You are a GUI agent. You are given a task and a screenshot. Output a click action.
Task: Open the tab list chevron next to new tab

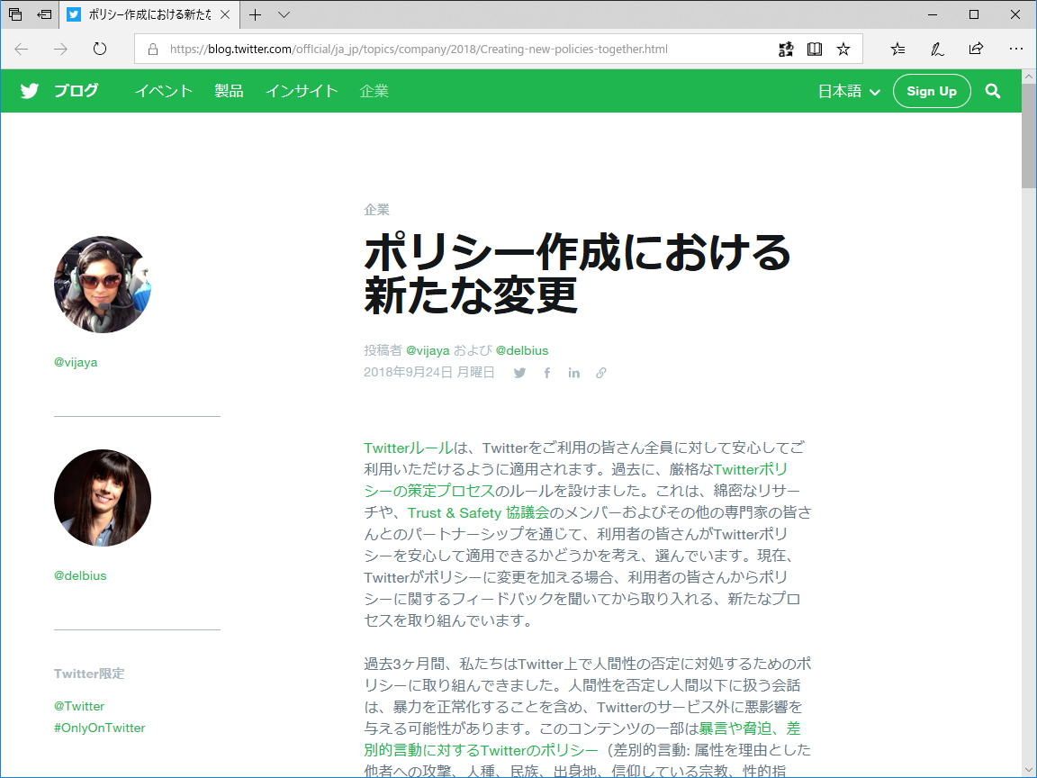coord(283,14)
